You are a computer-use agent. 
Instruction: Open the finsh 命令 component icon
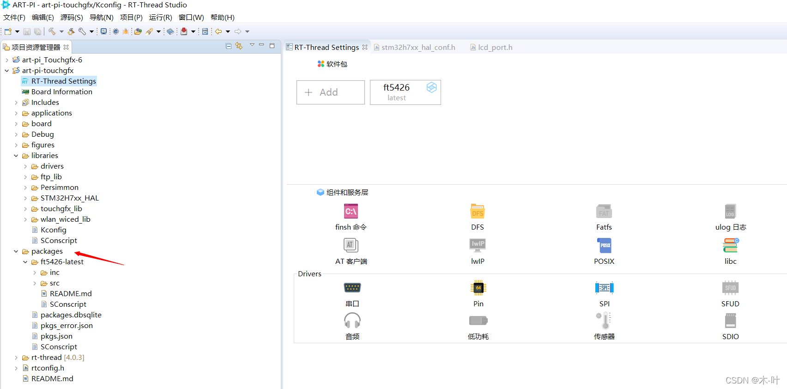tap(351, 212)
